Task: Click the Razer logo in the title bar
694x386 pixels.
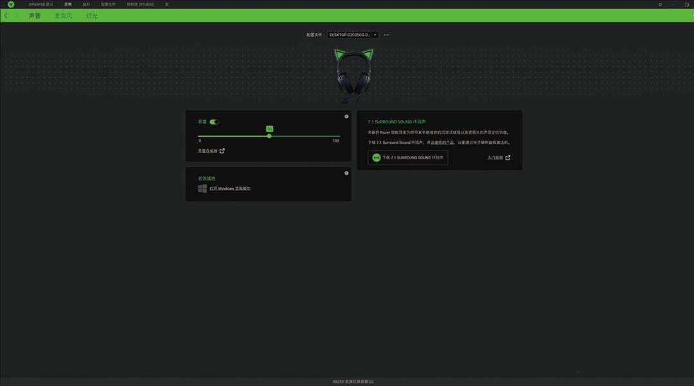Action: click(x=11, y=4)
